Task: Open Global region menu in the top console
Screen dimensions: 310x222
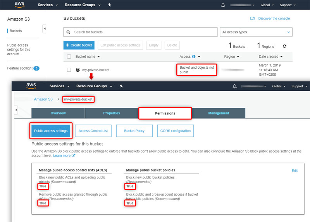Action: pyautogui.click(x=267, y=5)
